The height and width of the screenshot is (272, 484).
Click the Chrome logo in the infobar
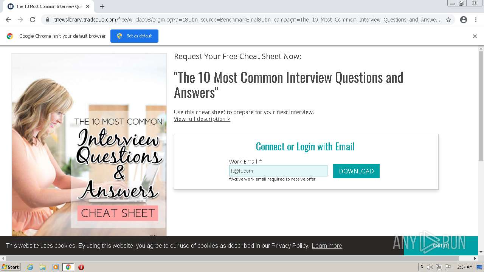[10, 36]
